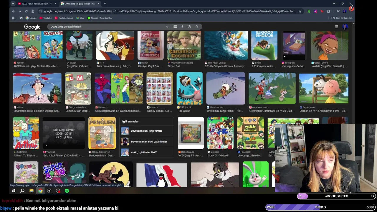This screenshot has width=377, height=212.
Task: Open the Sonic X Vikipedi image
Action: [220, 133]
